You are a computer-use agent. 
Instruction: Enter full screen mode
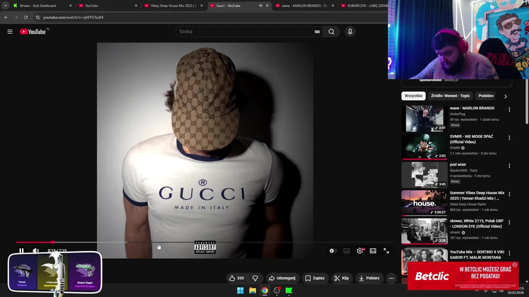click(386, 251)
